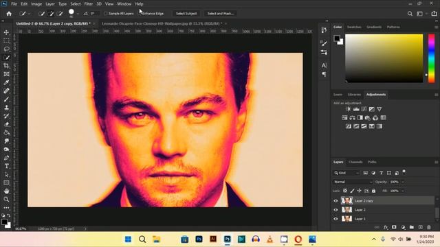The width and height of the screenshot is (440, 247).
Task: Open the Layers panel options menu
Action: (x=436, y=162)
